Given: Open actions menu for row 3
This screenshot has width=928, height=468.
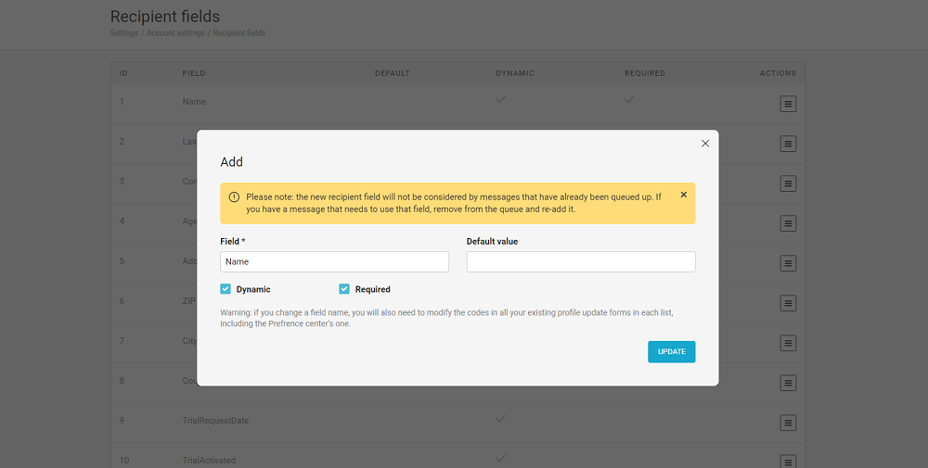Looking at the screenshot, I should (x=788, y=183).
